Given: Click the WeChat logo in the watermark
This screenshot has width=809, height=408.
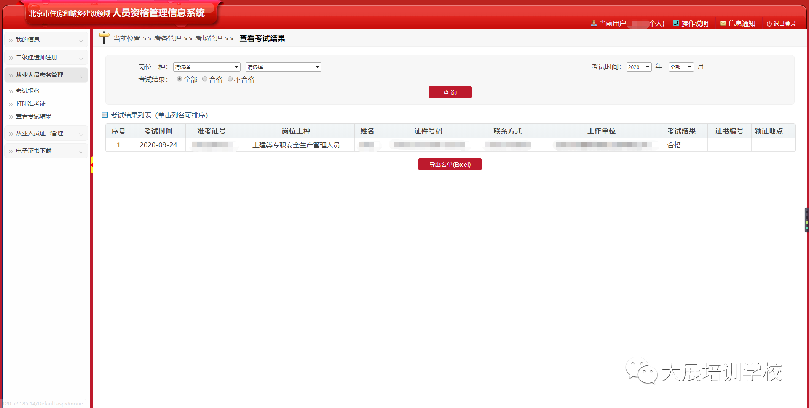Looking at the screenshot, I should point(641,371).
